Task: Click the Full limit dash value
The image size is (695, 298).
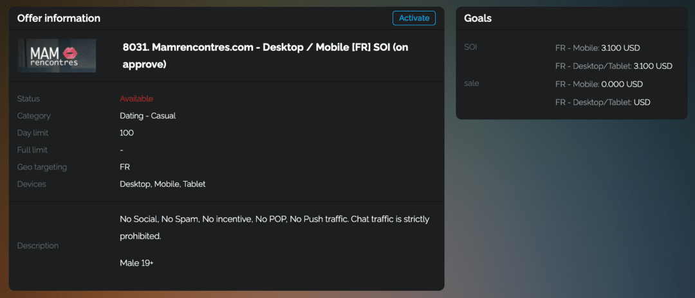Action: click(x=122, y=150)
